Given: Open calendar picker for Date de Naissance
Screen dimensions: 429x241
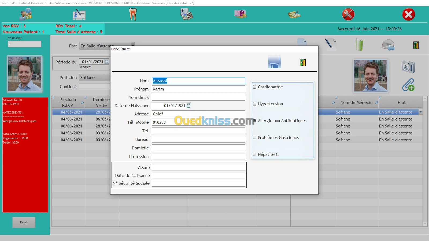Looking at the screenshot, I should click(188, 106).
